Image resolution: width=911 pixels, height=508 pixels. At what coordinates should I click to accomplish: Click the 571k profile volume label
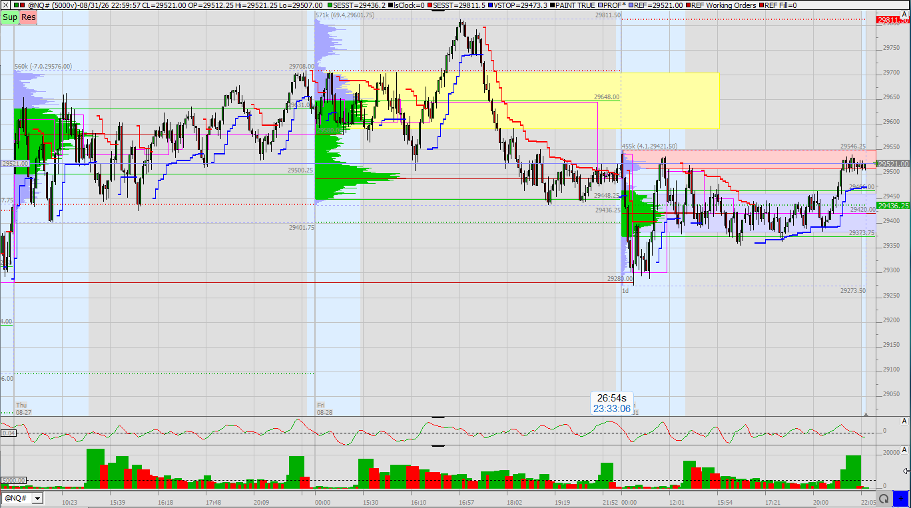point(345,15)
